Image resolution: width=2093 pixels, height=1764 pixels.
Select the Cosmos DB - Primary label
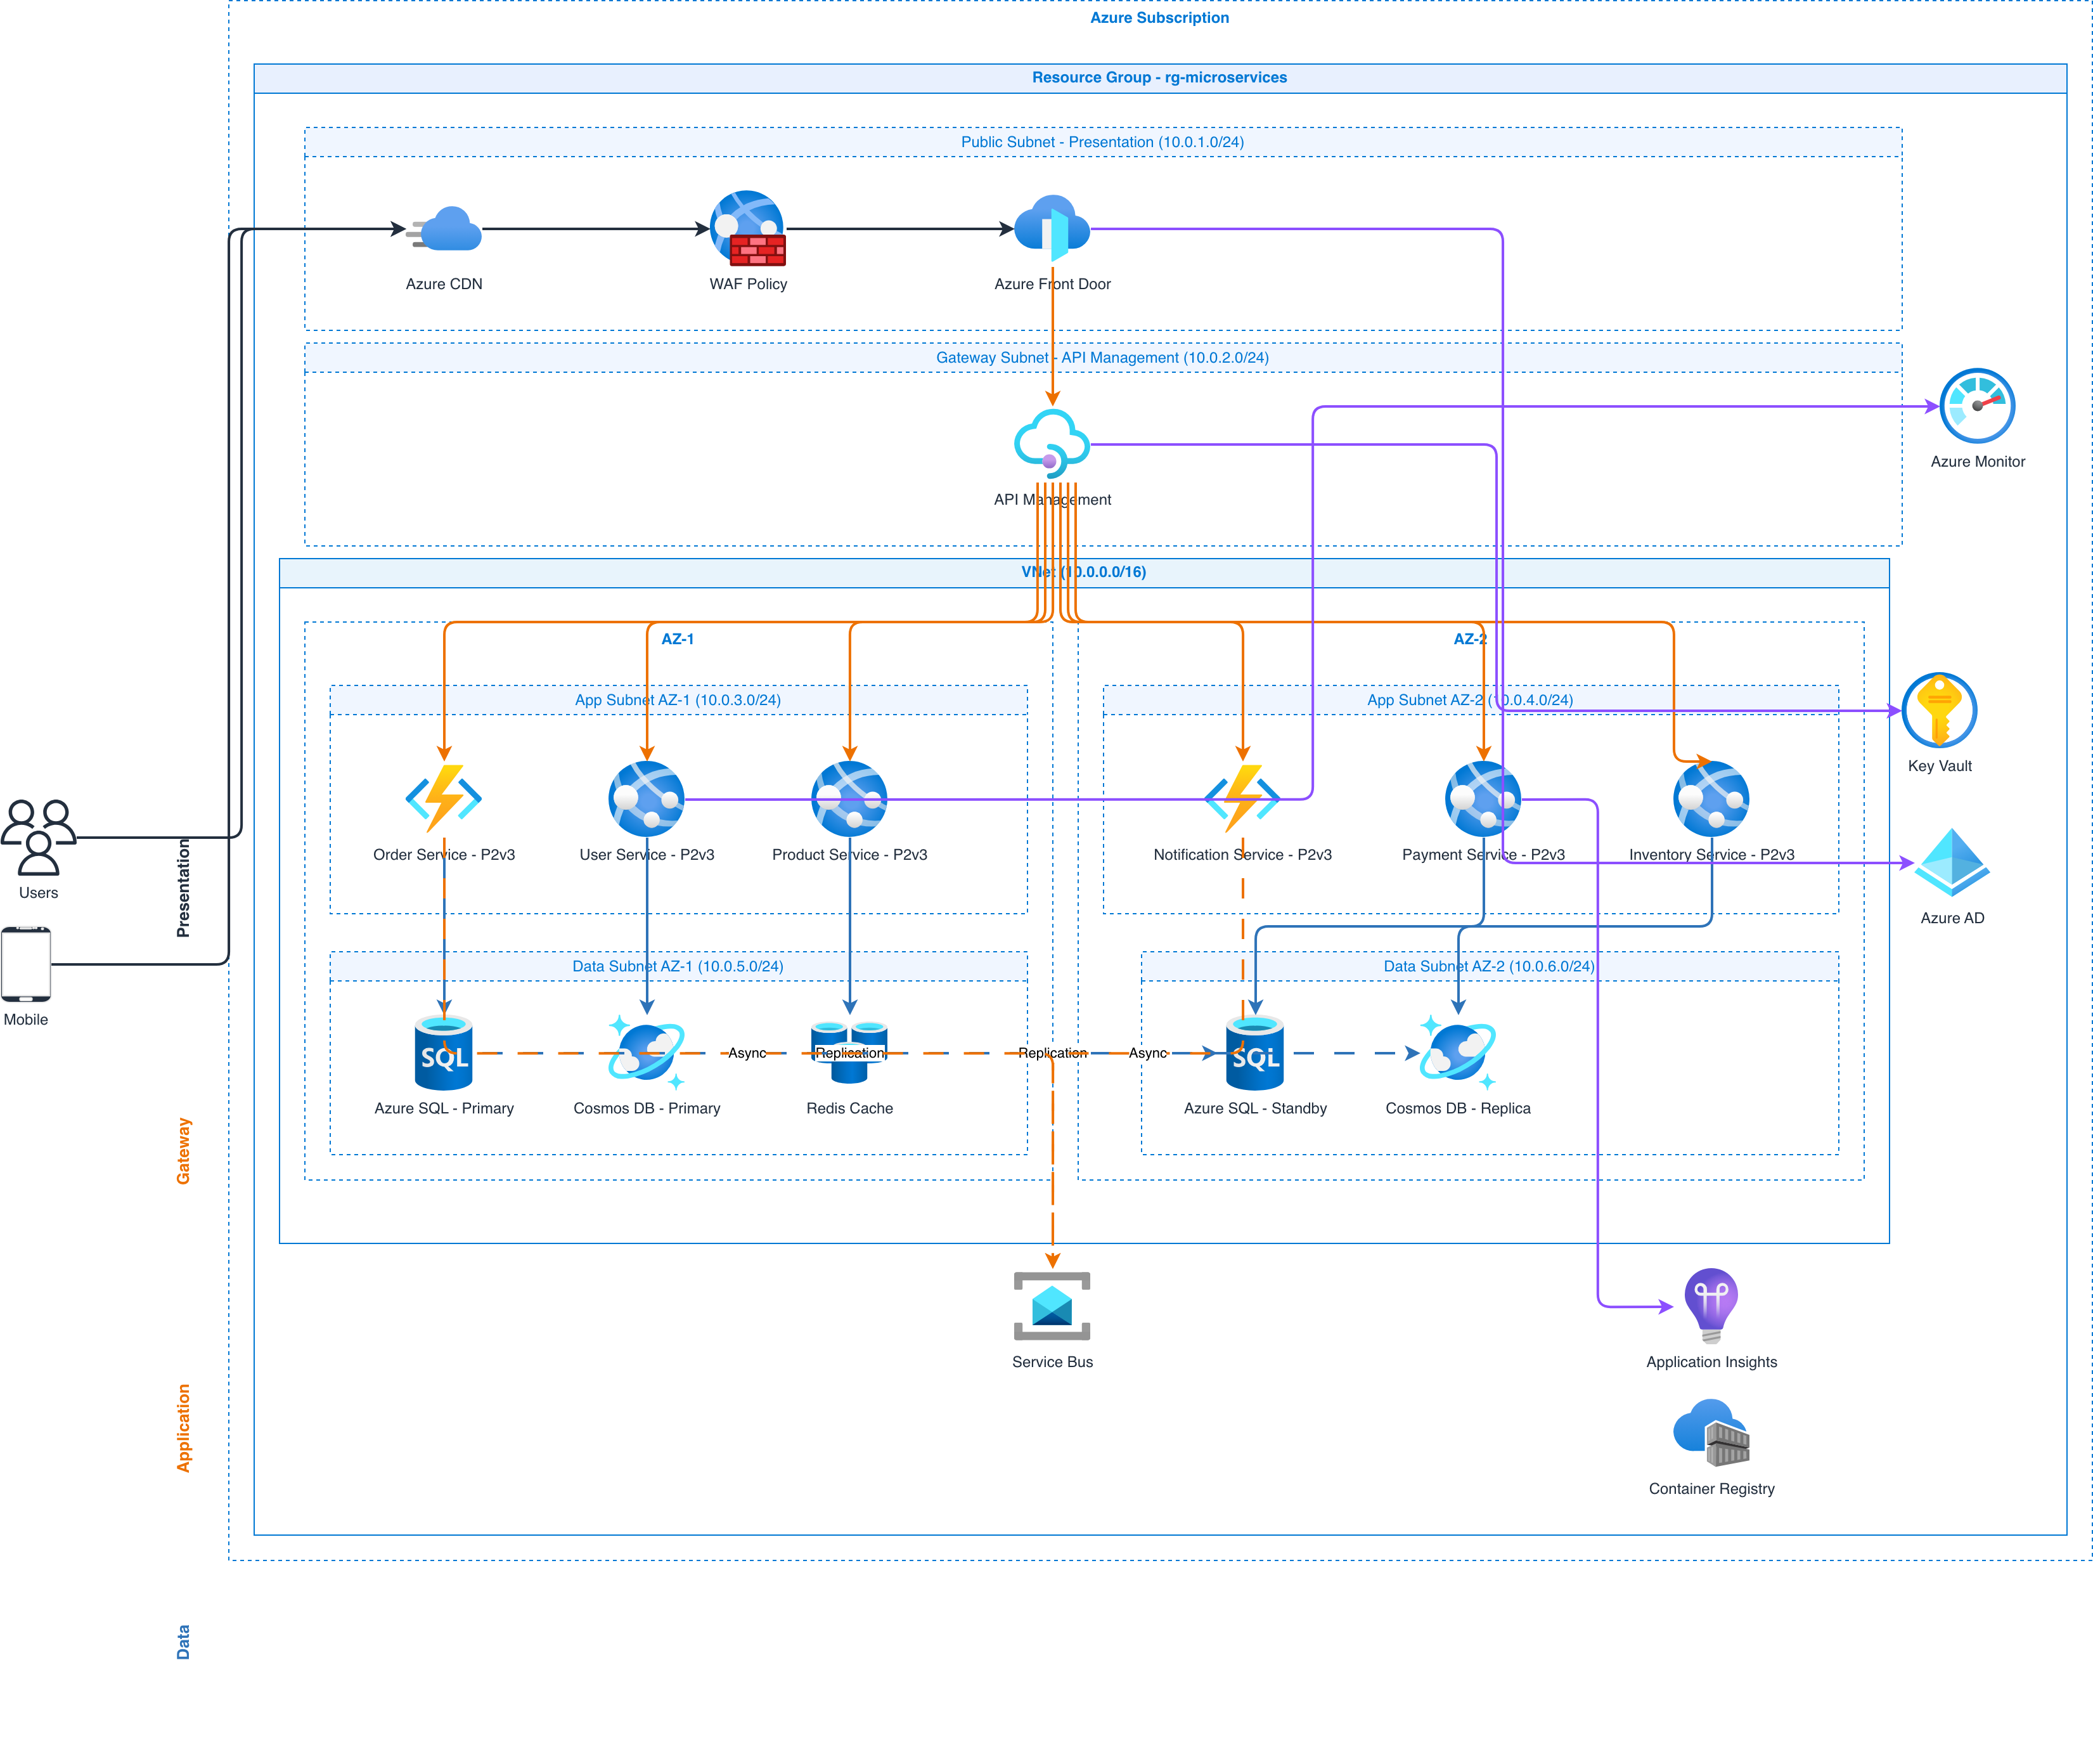[647, 1108]
